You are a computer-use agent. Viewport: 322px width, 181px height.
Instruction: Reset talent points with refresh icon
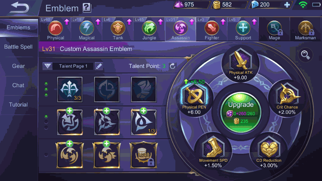pos(173,66)
